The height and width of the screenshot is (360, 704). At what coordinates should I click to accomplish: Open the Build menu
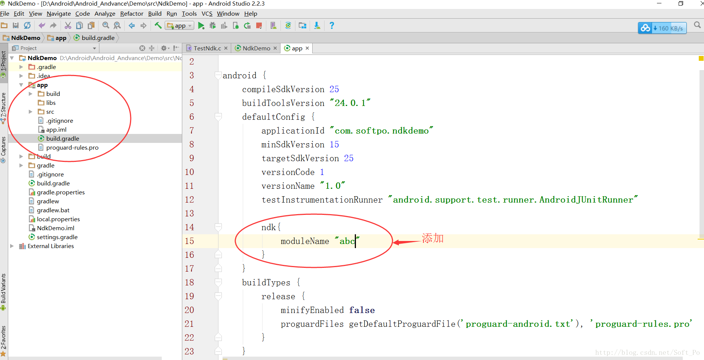[155, 14]
